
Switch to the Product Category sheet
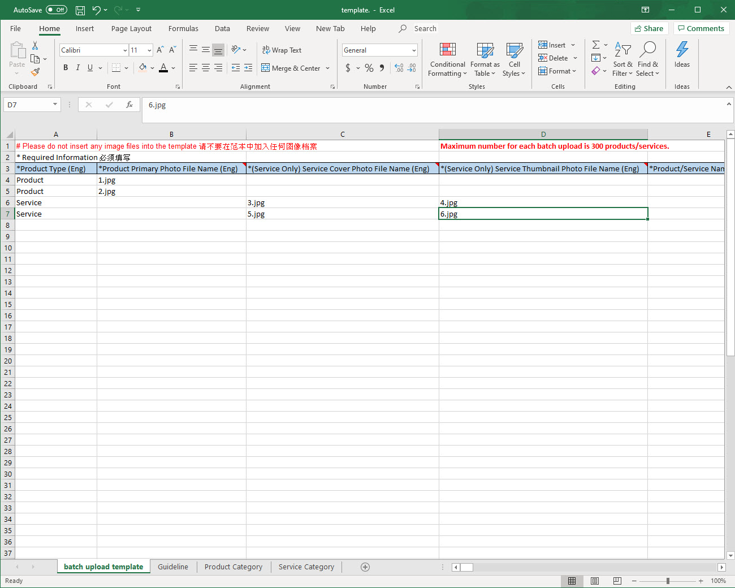tap(233, 567)
